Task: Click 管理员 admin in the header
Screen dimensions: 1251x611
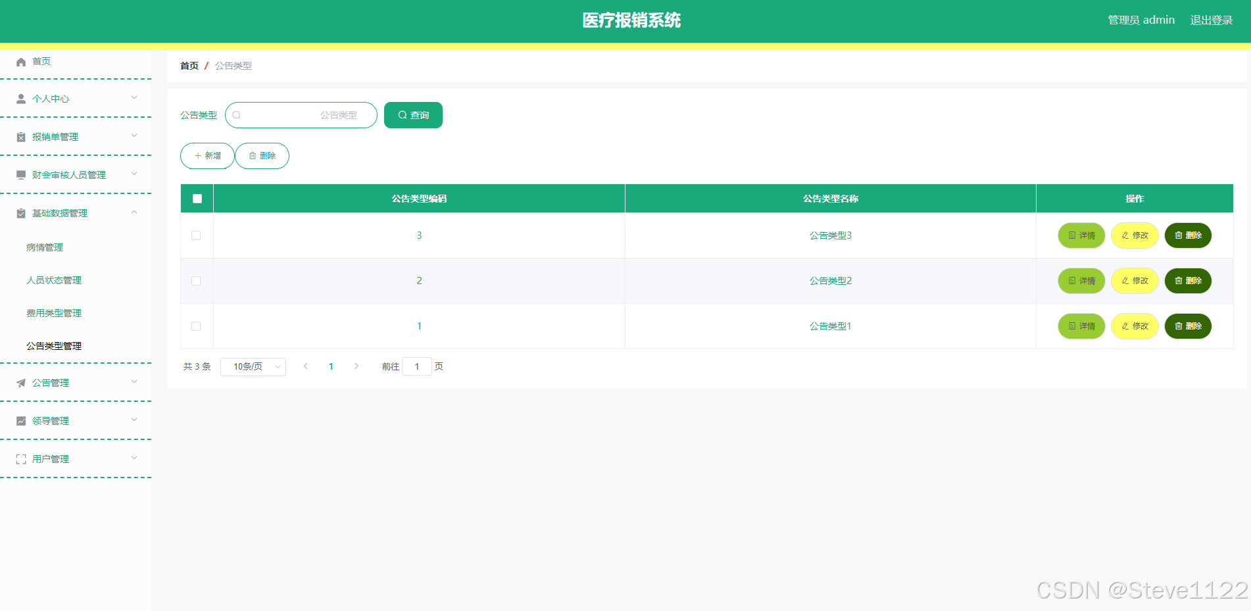Action: click(1141, 20)
